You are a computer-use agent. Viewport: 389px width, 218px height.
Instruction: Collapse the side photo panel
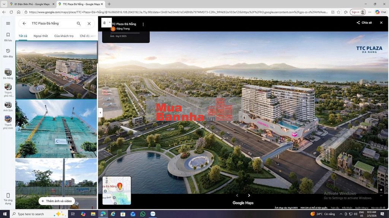(100, 113)
